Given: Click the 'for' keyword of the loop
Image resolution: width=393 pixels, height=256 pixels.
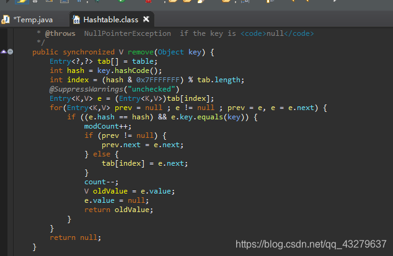Looking at the screenshot, I should point(56,108).
